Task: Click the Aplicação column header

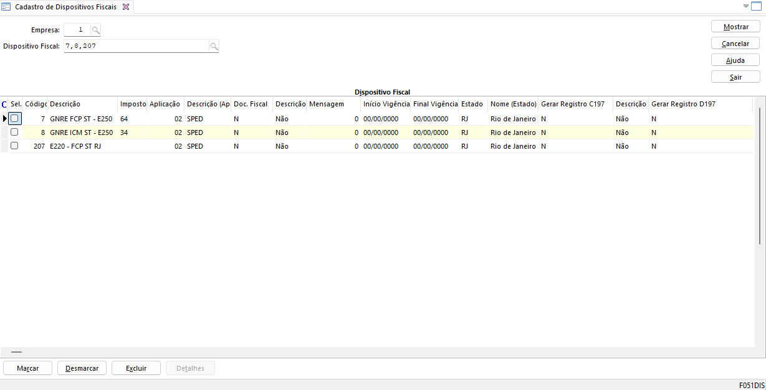Action: click(166, 104)
